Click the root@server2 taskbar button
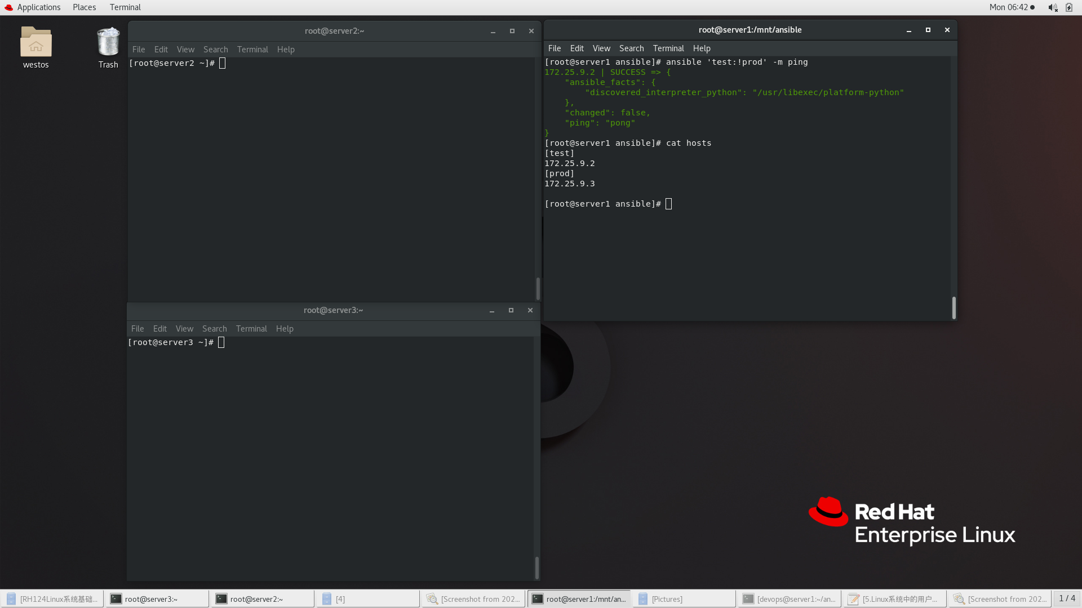Screen dimensions: 1082x608 [256, 599]
